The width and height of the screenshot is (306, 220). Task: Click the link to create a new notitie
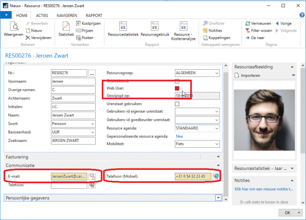point(264,189)
